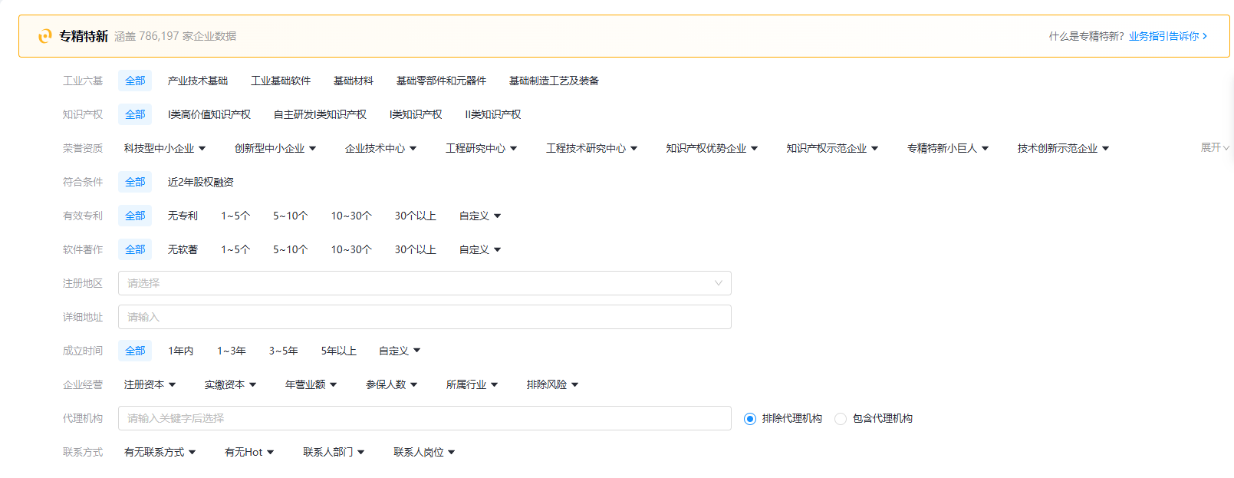Open 知识产权优势企业 dropdown
This screenshot has width=1234, height=478.
(712, 148)
